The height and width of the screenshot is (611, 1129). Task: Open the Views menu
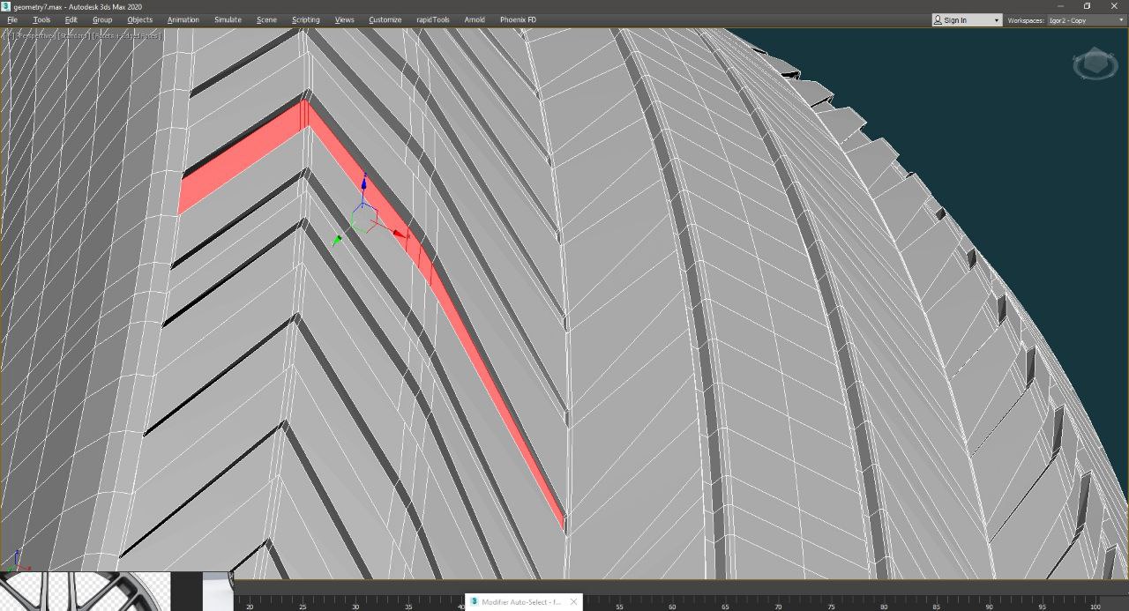tap(345, 19)
